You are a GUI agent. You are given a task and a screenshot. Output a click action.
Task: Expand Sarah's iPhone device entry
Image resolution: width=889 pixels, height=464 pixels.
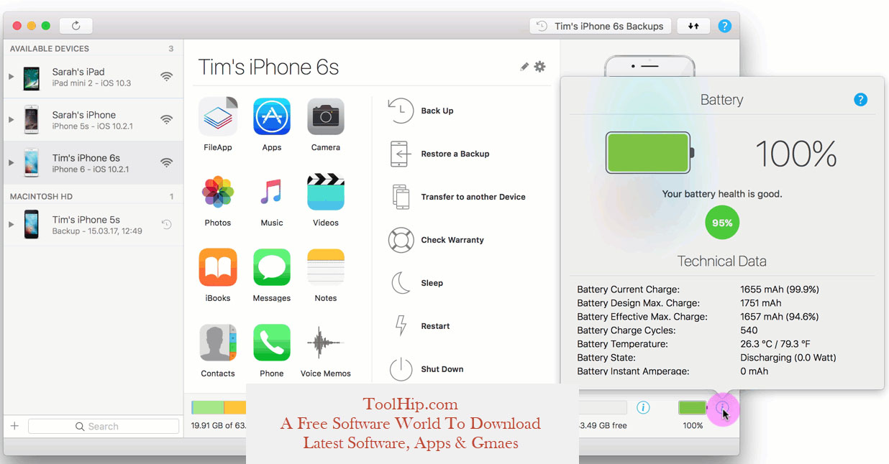coord(11,119)
